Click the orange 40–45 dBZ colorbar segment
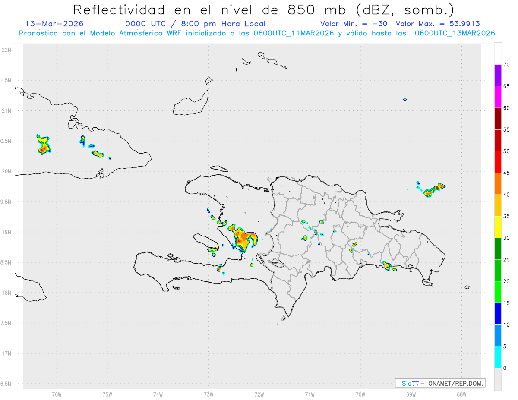 pos(498,184)
